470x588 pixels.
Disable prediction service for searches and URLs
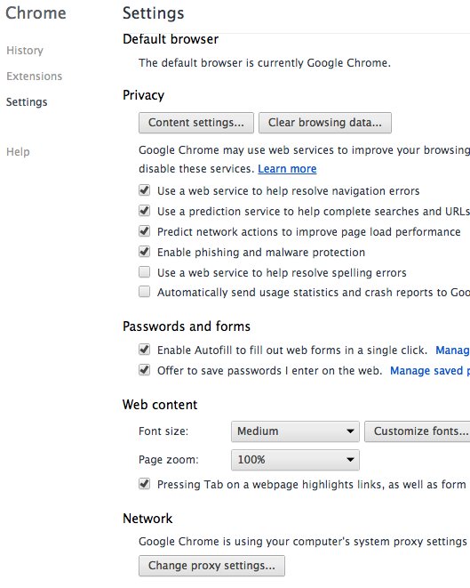click(144, 211)
